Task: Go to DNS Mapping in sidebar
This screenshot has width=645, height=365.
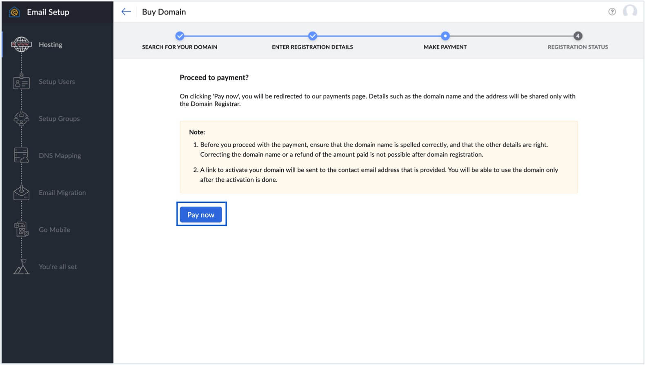Action: [x=60, y=156]
